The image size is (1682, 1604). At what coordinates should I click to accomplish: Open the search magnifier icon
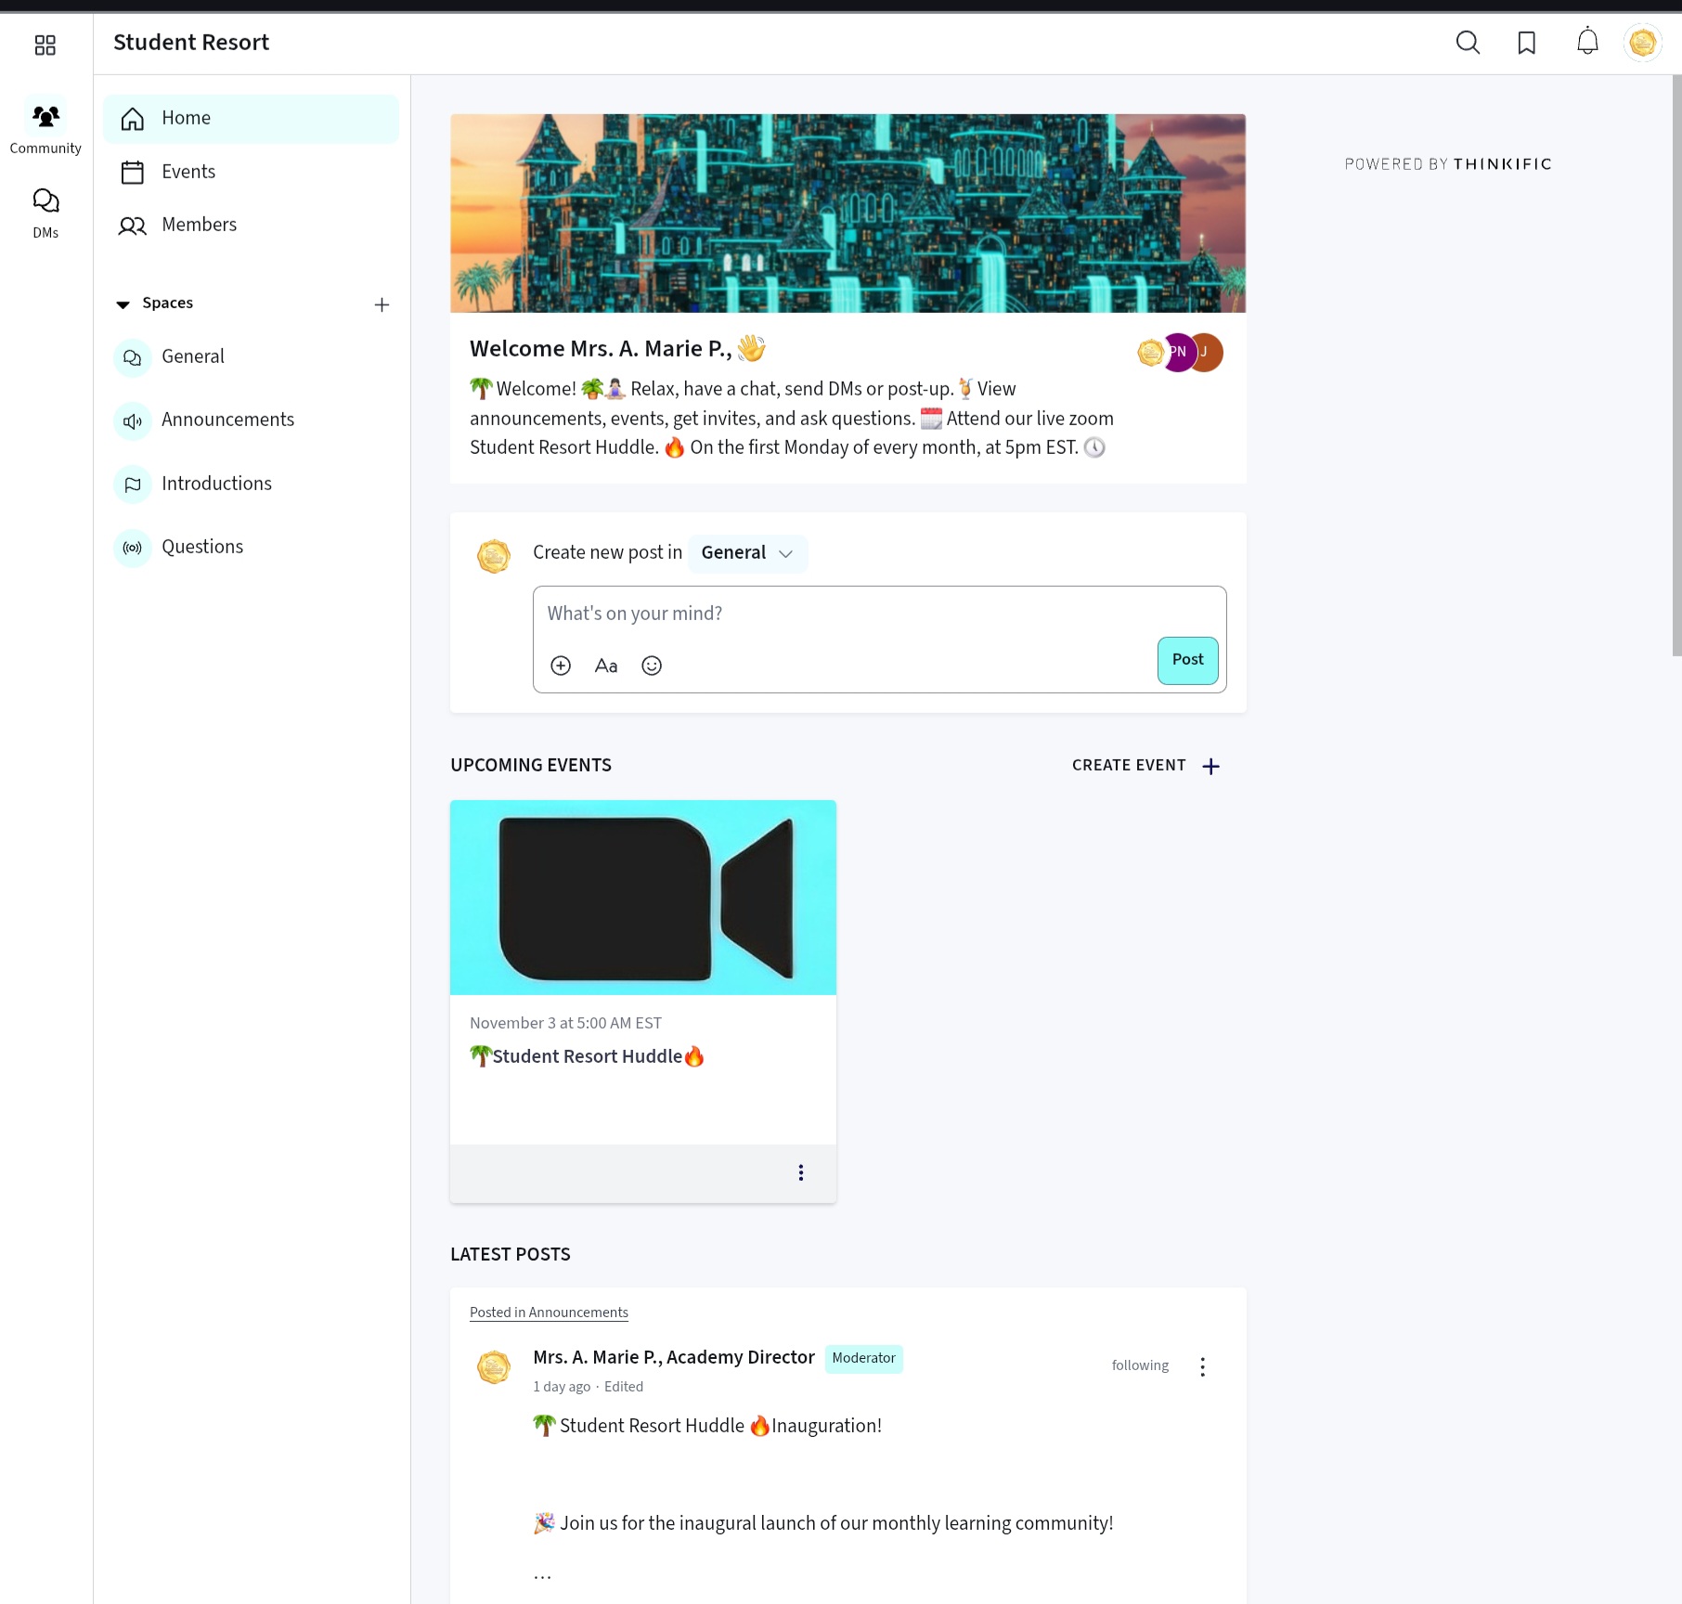click(1468, 43)
